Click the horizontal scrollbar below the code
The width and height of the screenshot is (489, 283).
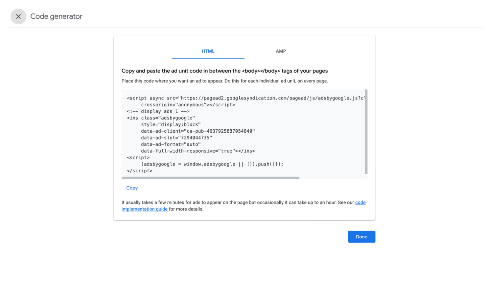point(210,178)
